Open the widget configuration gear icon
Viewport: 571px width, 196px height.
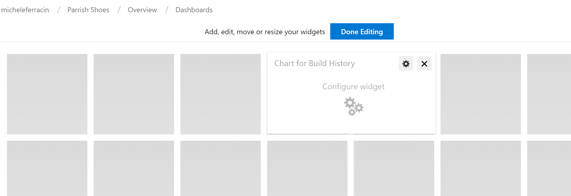[406, 64]
